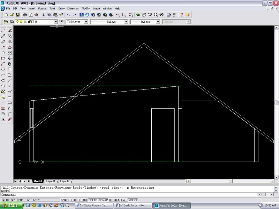Click the coordinates display in status bar
Image resolution: width=279 pixels, height=209 pixels.
click(30, 200)
